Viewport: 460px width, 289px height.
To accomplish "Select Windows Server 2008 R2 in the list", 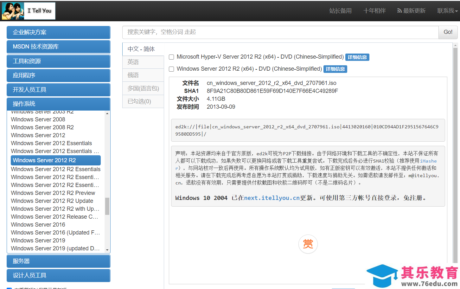I will [x=42, y=127].
